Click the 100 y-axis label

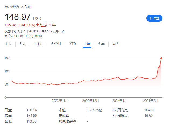pyautogui.click(x=7, y=71)
